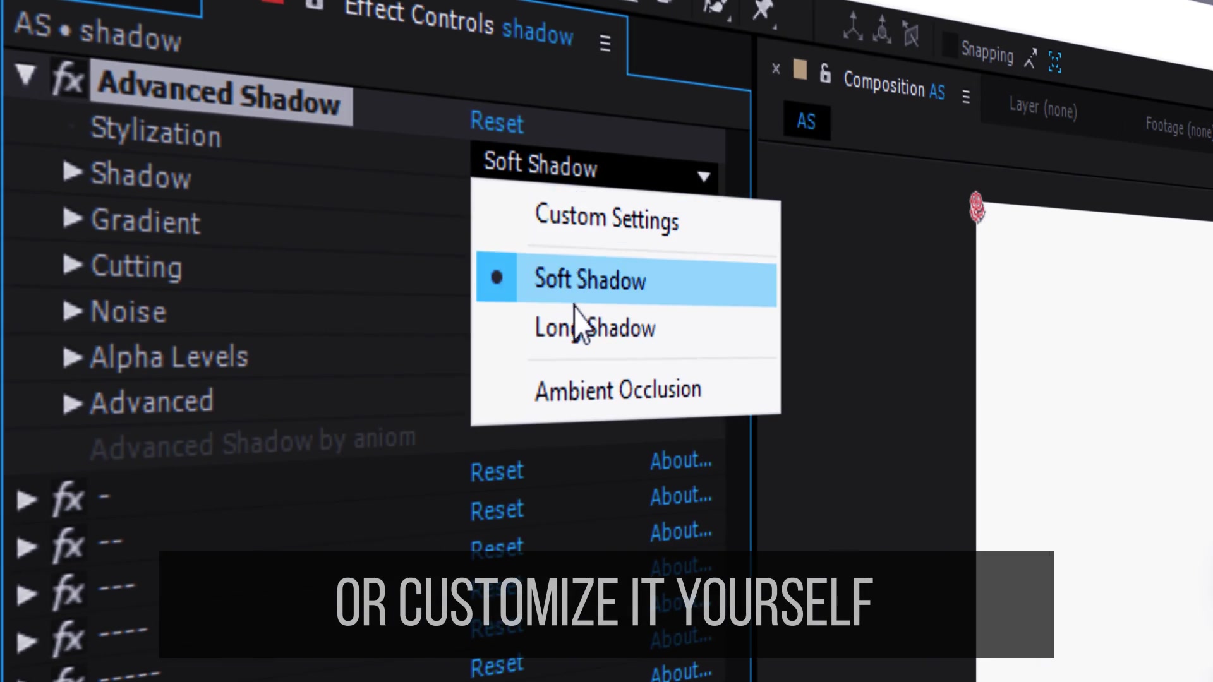Image resolution: width=1213 pixels, height=682 pixels.
Task: Open the Composition panel menu icon
Action: tap(966, 97)
